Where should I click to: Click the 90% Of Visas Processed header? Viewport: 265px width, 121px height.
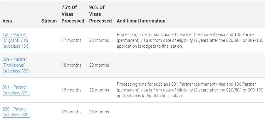point(100,14)
